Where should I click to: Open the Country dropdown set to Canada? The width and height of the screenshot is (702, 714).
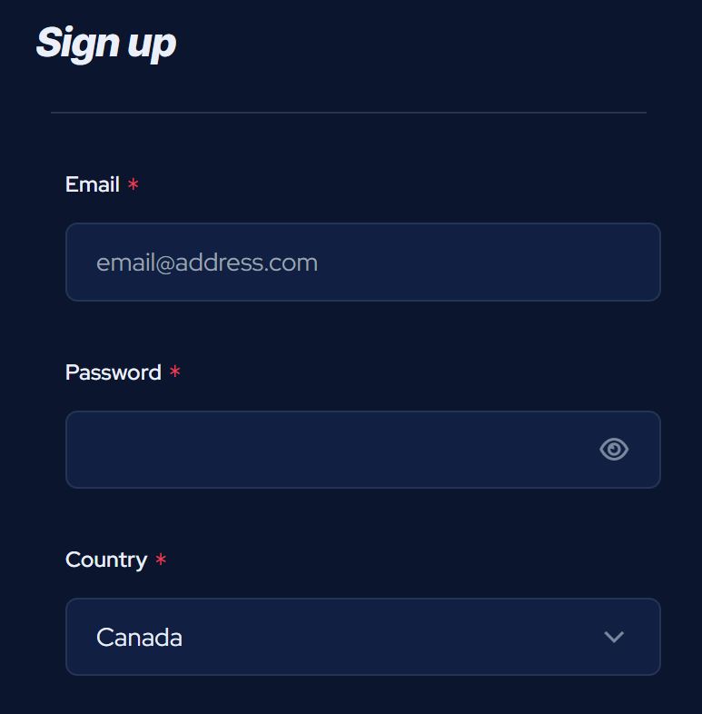coord(362,637)
